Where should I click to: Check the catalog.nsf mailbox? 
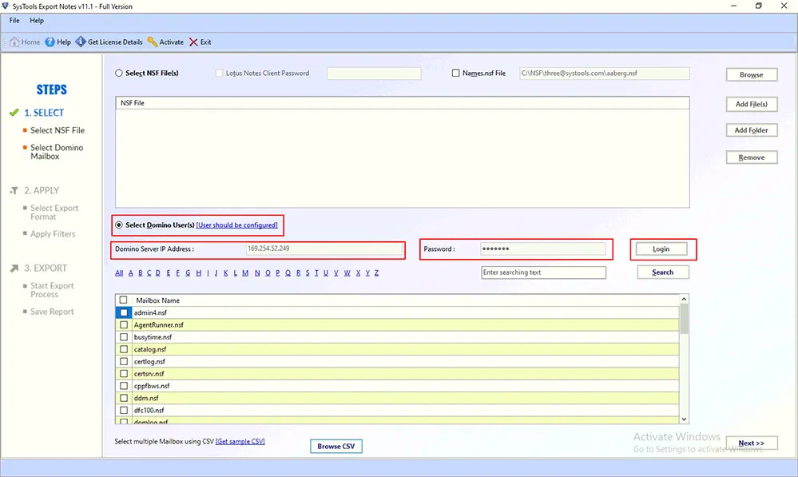pyautogui.click(x=124, y=348)
